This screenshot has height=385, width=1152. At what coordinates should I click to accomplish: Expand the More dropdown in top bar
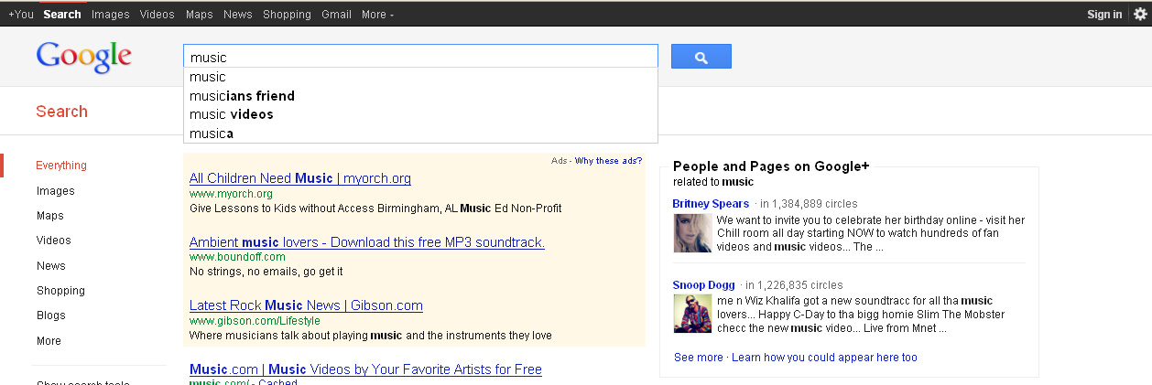pyautogui.click(x=377, y=15)
